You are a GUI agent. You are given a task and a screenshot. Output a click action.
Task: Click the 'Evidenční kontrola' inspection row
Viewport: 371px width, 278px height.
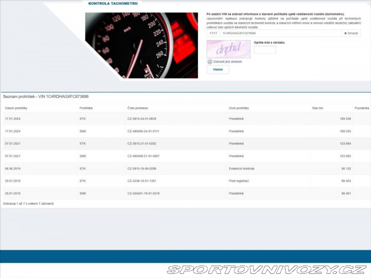(241, 168)
